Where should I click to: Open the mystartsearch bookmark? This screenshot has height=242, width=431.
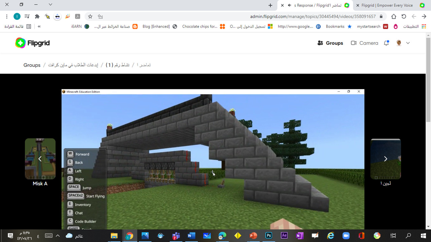[x=372, y=27]
